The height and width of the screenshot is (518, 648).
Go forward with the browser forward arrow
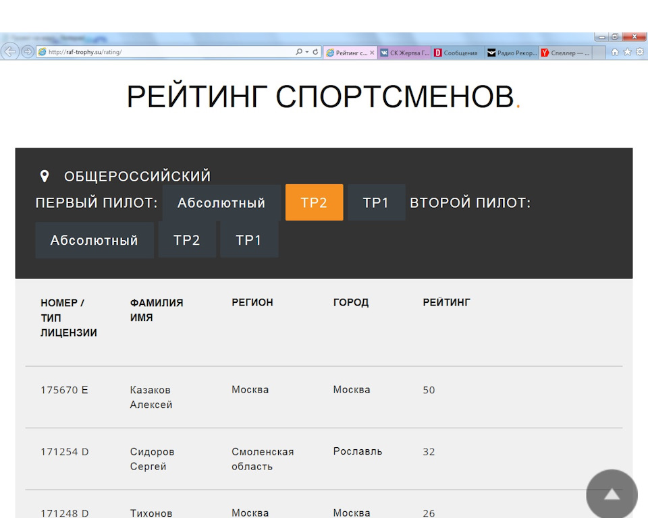coord(27,52)
